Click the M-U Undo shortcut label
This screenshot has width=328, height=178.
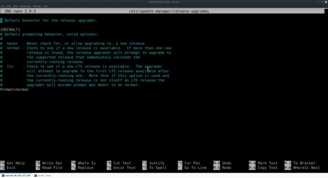pyautogui.click(x=222, y=163)
